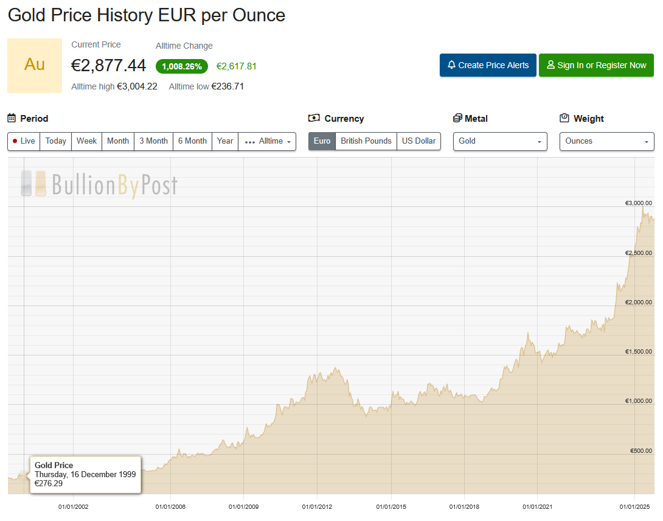The image size is (663, 521).
Task: Click the €2,617.81 alltime change value
Action: tap(237, 66)
